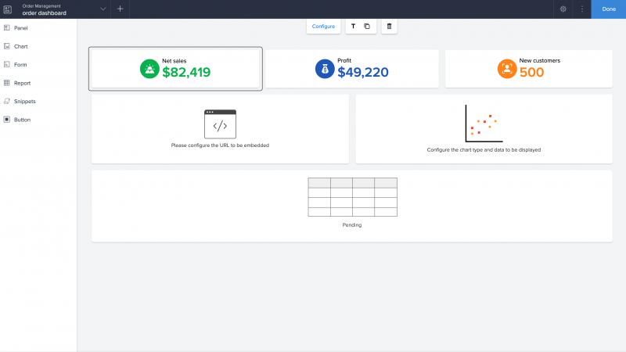Open the settings gear in the top bar

[563, 9]
